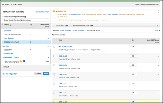Click Qty field for CAB-TA-IT

[133, 83]
